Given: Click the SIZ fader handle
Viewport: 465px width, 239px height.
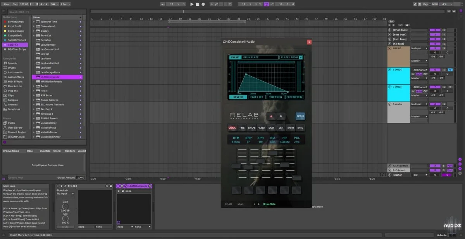Looking at the screenshot, I should pos(272,153).
